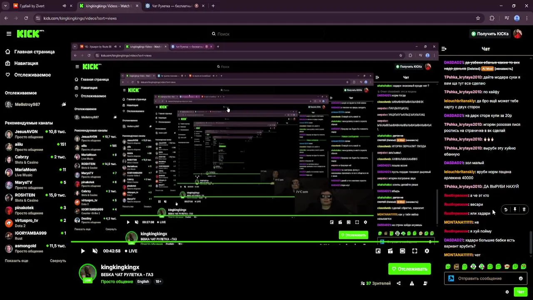Go to Главная страница in sidebar

tap(30, 52)
